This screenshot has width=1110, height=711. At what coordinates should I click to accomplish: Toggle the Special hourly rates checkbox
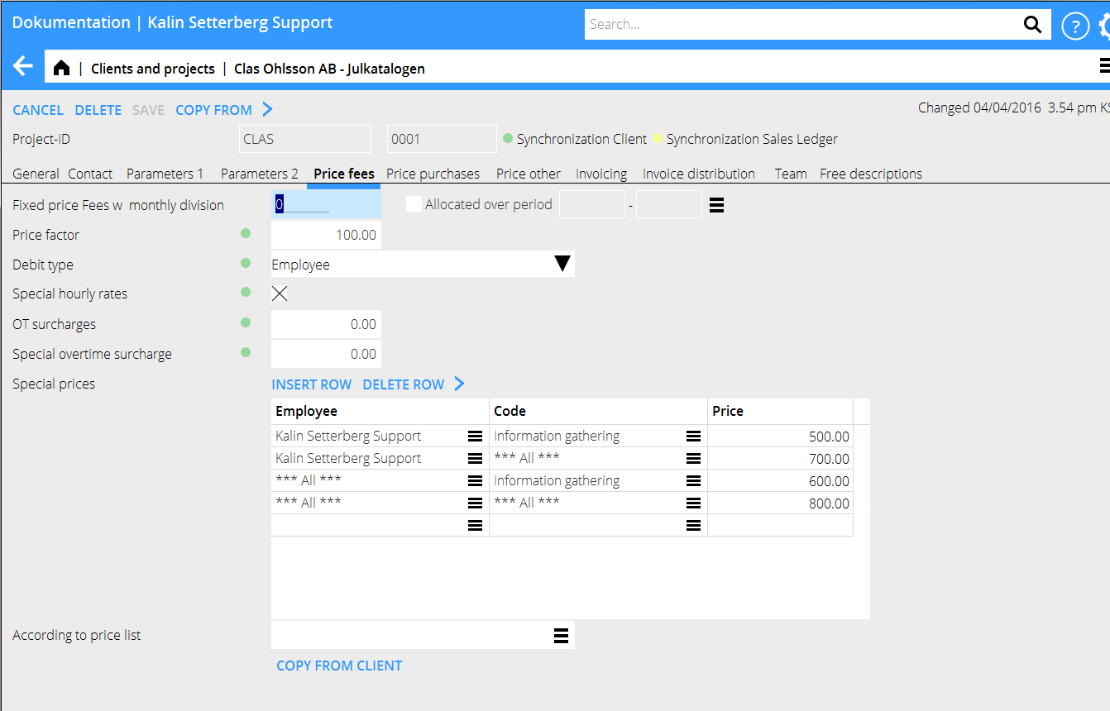tap(280, 293)
